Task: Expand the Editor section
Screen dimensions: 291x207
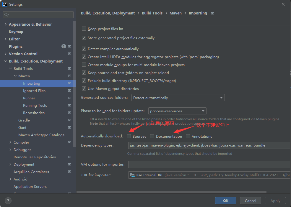Action: click(x=5, y=39)
